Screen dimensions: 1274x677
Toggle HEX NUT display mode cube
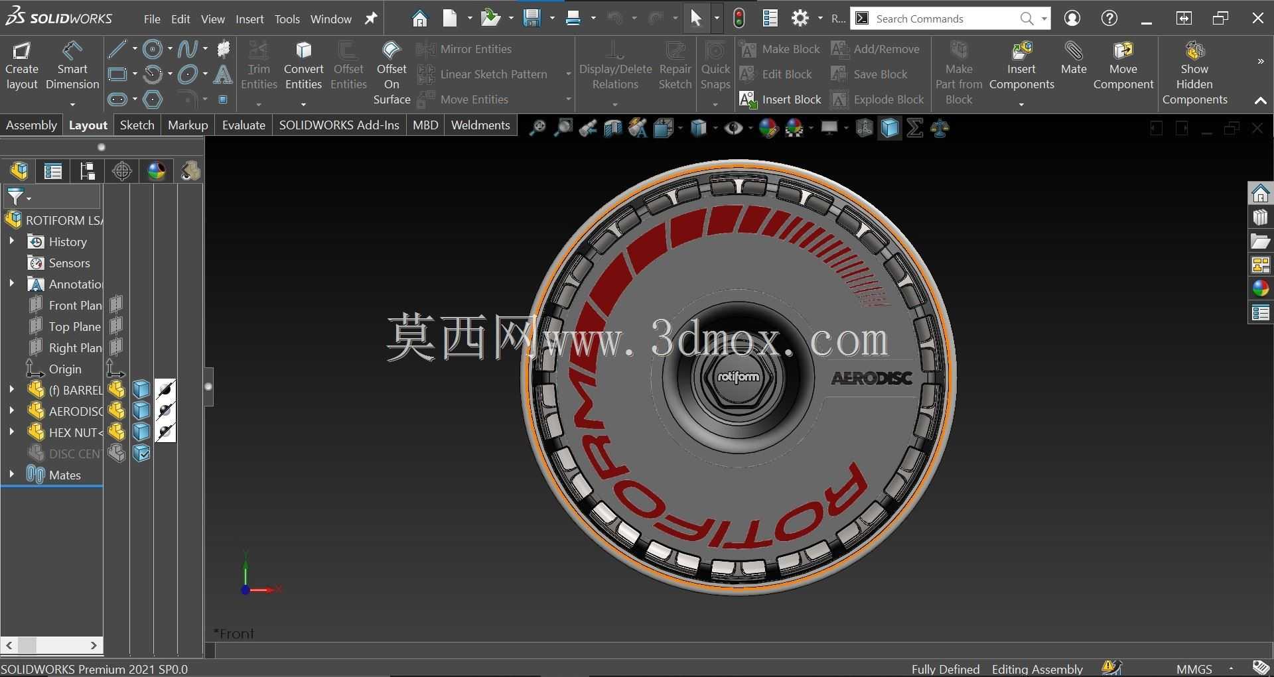[x=141, y=432]
